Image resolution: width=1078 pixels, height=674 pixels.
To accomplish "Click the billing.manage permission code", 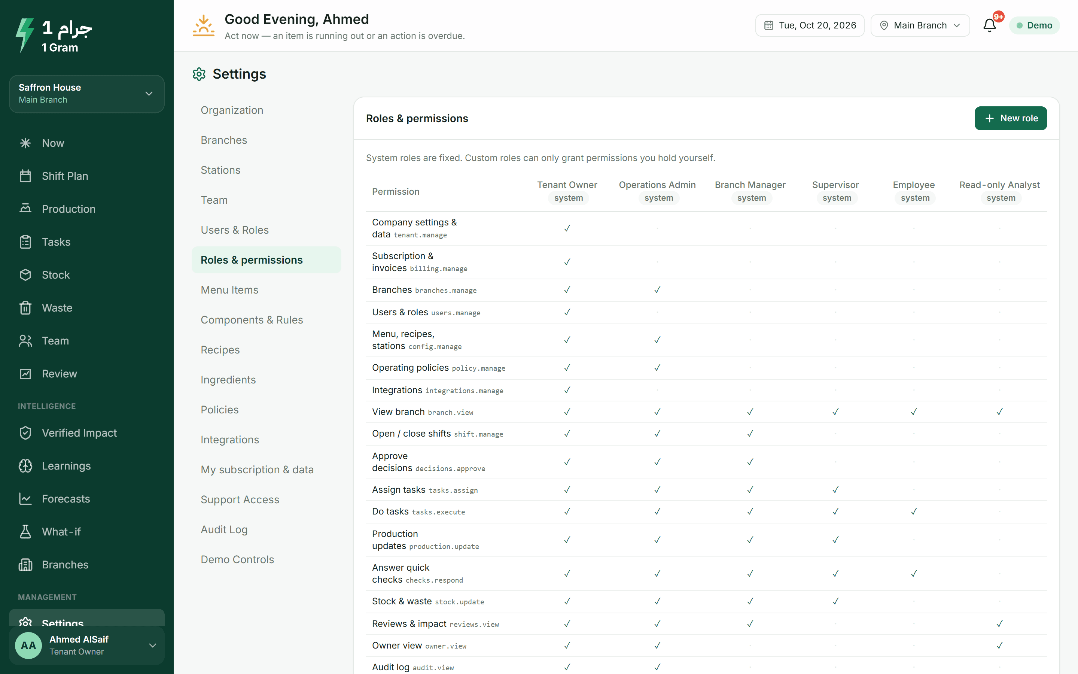I will click(x=438, y=269).
